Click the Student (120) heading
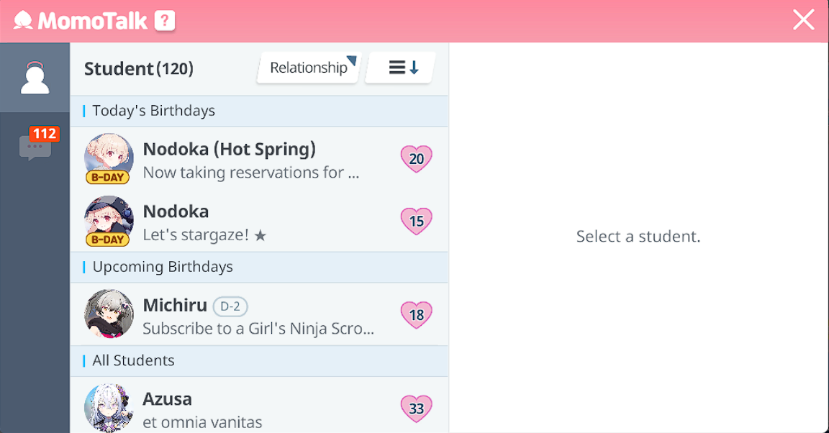The height and width of the screenshot is (433, 829). [x=138, y=69]
